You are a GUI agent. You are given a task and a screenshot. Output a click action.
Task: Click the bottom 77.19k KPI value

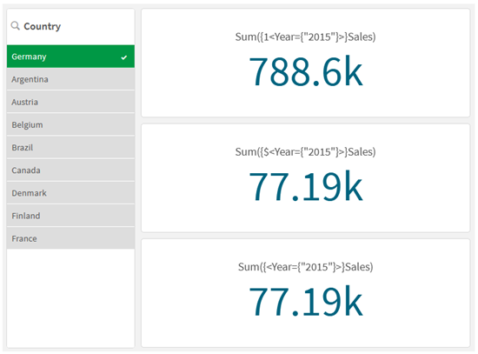click(x=306, y=302)
